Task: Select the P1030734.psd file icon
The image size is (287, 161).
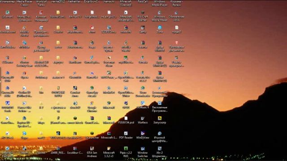Action: click(x=126, y=118)
